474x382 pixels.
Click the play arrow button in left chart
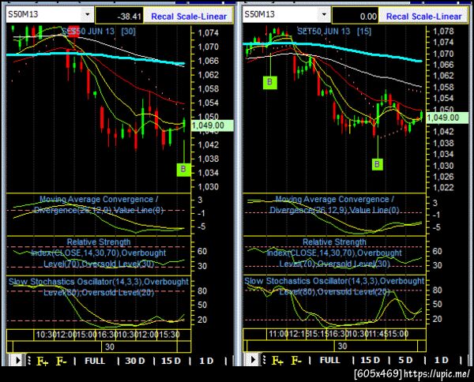17,360
